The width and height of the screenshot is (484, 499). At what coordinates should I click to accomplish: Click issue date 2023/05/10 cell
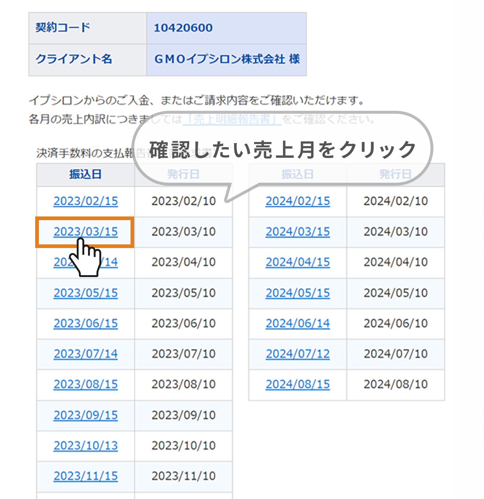184,293
